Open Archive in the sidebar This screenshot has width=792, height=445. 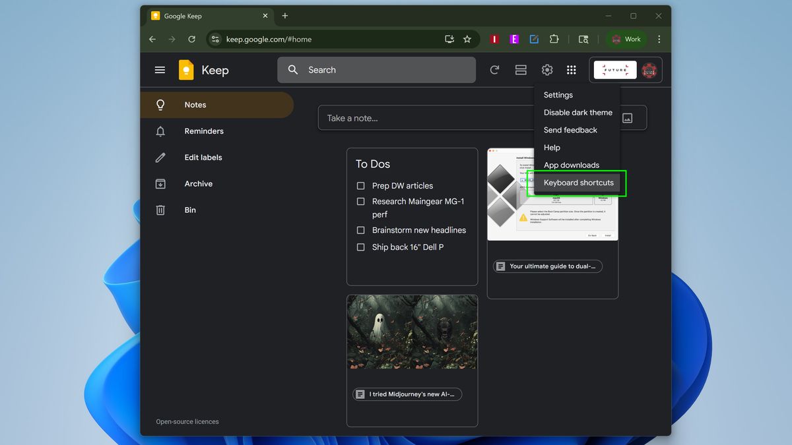click(x=198, y=184)
